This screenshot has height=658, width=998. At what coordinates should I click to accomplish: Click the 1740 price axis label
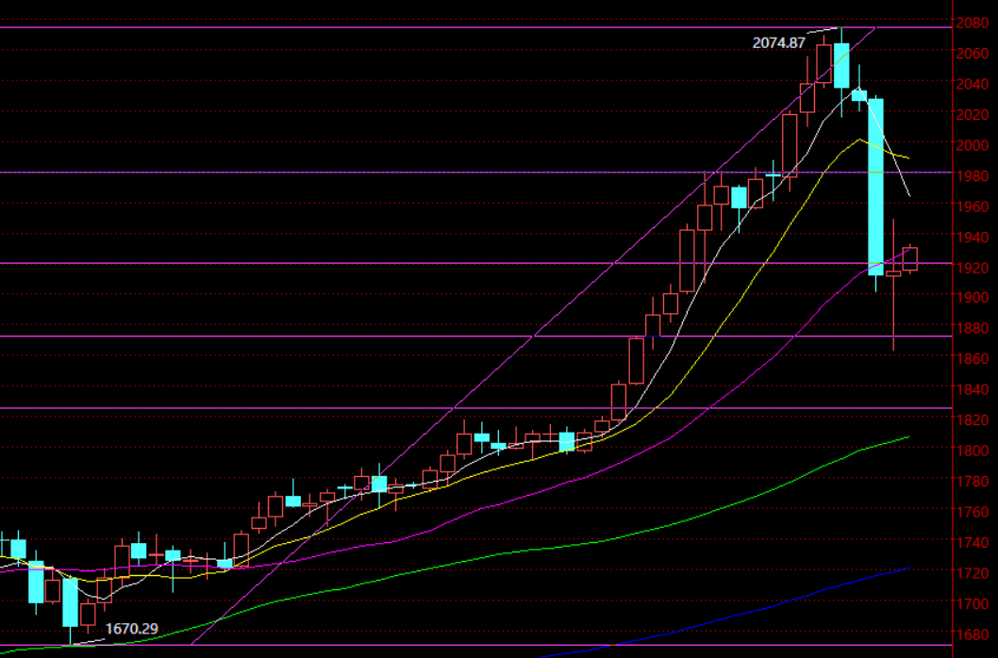[x=973, y=542]
